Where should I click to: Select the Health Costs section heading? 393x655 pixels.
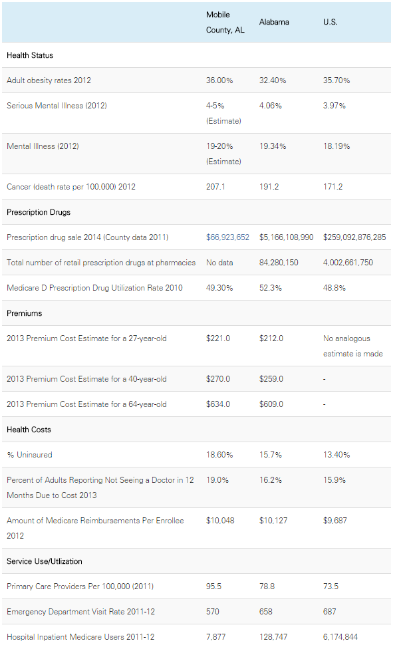(x=29, y=430)
